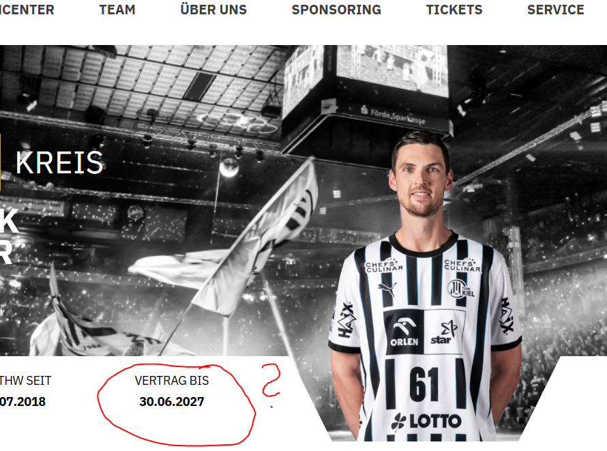Image resolution: width=607 pixels, height=451 pixels.
Task: Click the ORLEN sponsor logo
Action: pyautogui.click(x=404, y=332)
